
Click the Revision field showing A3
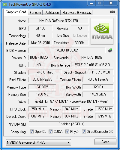coord(80,28)
